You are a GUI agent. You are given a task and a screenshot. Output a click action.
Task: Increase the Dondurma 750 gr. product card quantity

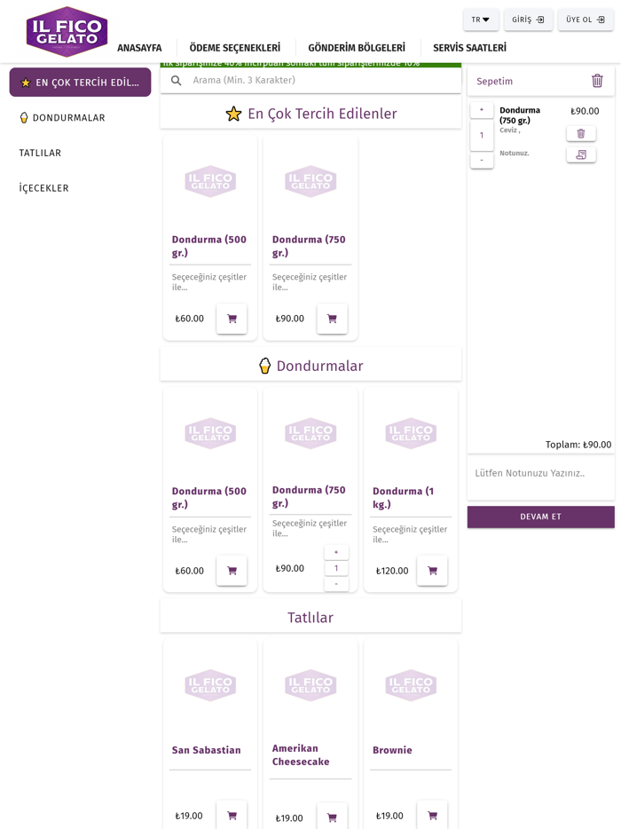point(336,552)
